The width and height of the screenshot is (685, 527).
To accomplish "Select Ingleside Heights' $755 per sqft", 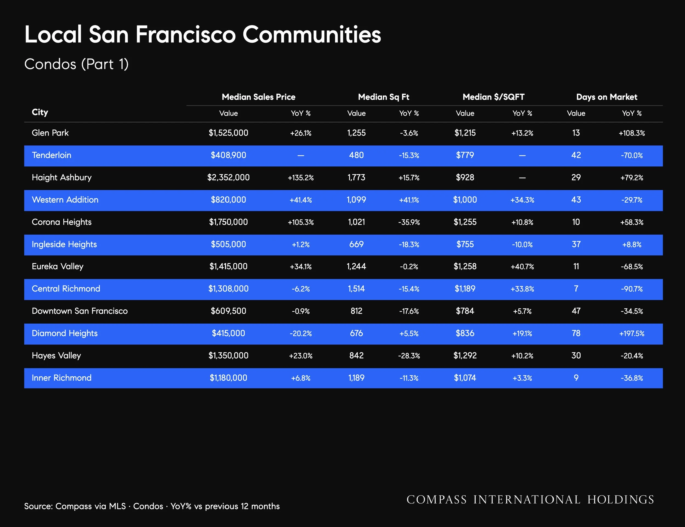I will [465, 244].
